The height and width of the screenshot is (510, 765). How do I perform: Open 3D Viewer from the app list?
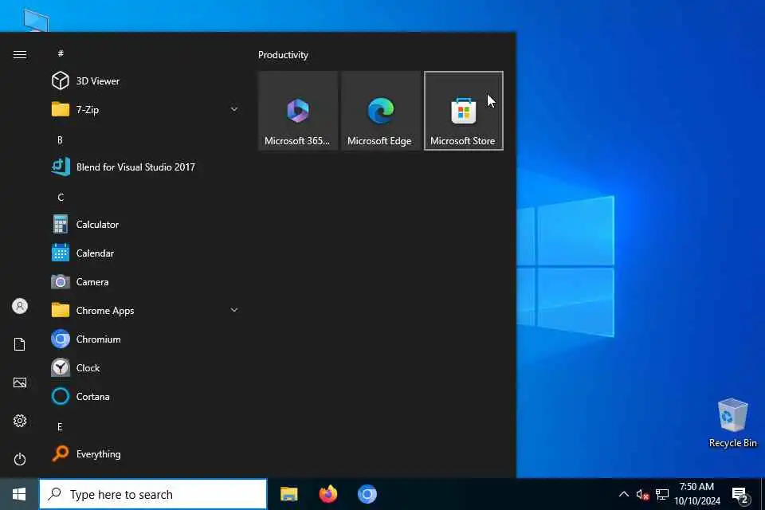(145, 81)
